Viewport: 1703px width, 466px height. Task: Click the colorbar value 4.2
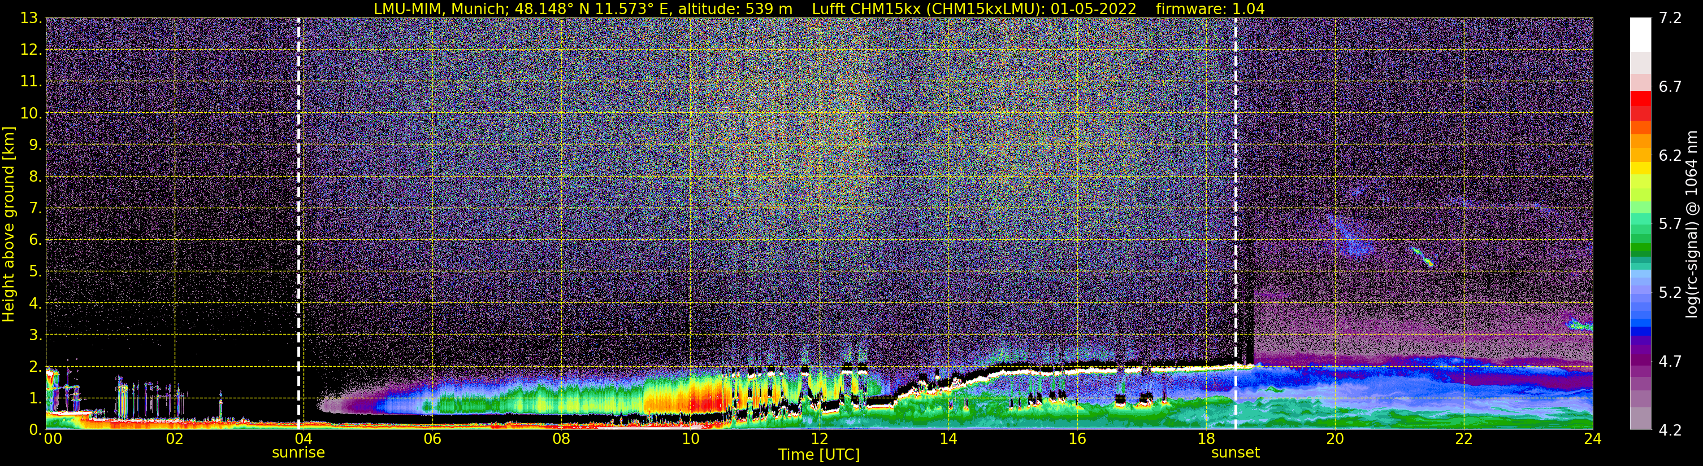pos(1670,430)
